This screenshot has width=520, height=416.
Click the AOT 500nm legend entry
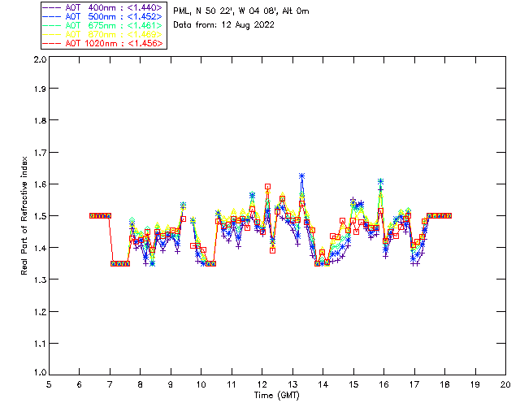103,16
